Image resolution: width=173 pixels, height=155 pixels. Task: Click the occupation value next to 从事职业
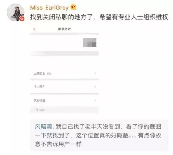click(x=49, y=74)
